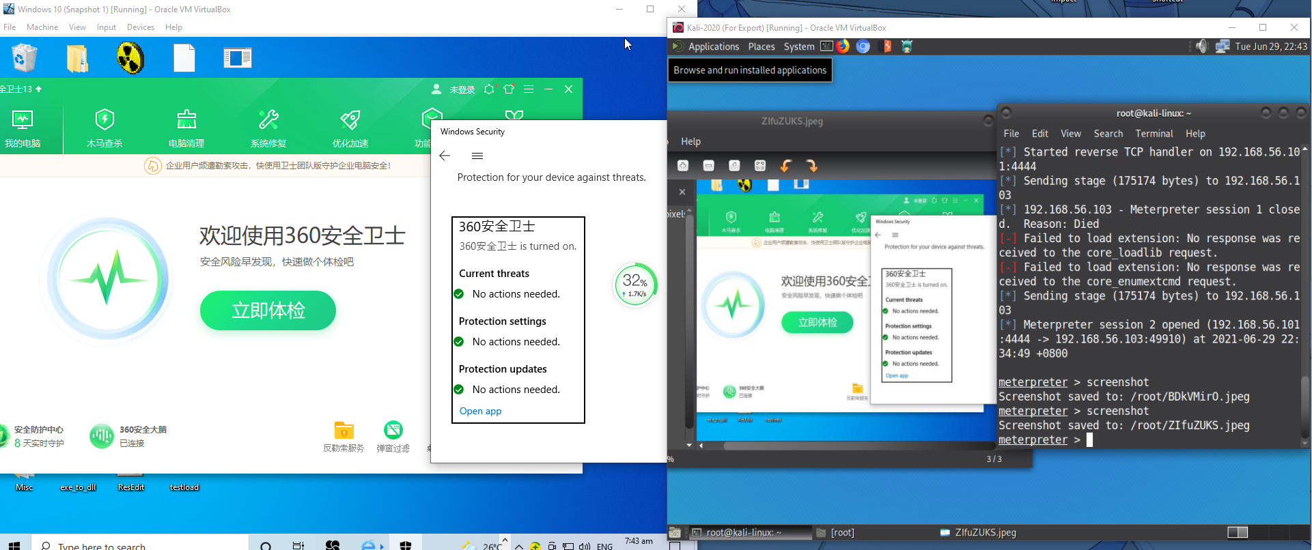The width and height of the screenshot is (1312, 550).
Task: Click Windows Start button
Action: [x=14, y=545]
